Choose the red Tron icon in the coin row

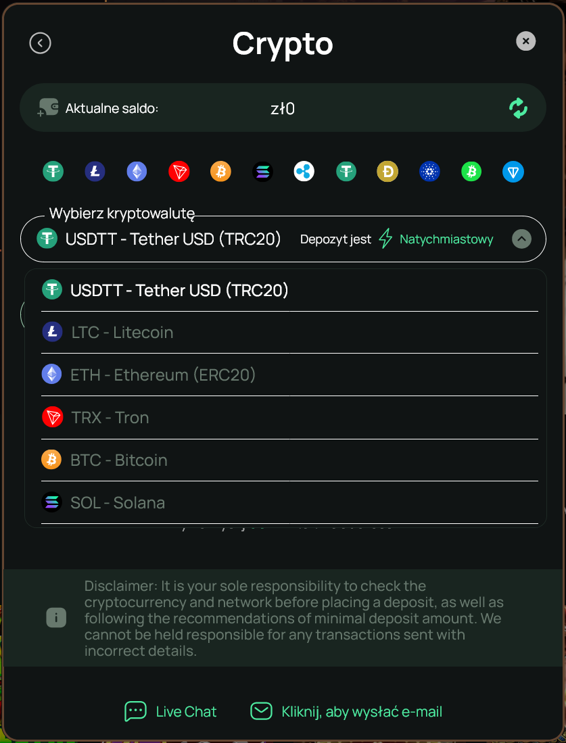[x=179, y=171]
